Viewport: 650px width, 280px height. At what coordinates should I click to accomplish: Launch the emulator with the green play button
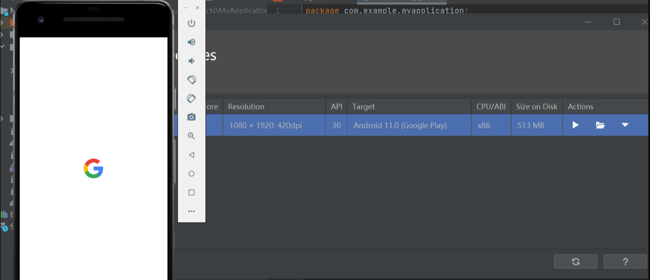(x=575, y=125)
